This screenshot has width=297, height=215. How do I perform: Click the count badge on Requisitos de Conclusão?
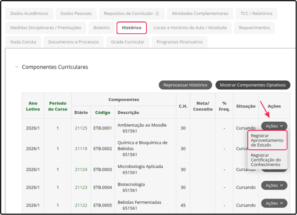(157, 14)
